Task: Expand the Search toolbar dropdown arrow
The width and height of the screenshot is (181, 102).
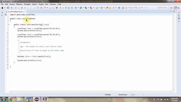Action: tap(116, 8)
